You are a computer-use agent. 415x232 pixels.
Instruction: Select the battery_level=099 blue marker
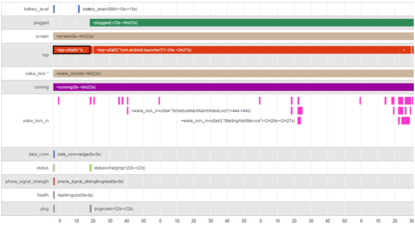[x=79, y=9]
